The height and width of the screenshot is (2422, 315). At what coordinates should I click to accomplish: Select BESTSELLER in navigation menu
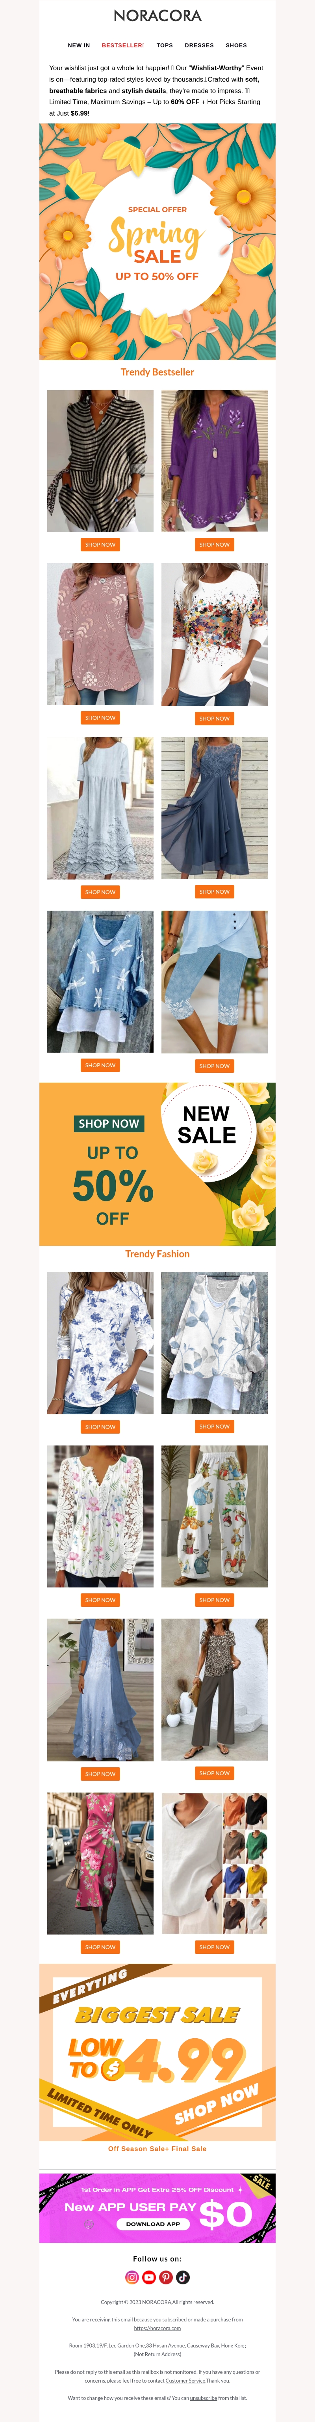pyautogui.click(x=123, y=45)
